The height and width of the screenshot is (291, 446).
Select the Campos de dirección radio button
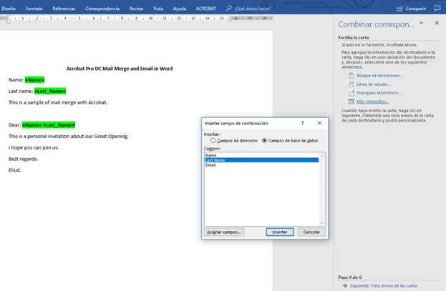pos(213,140)
